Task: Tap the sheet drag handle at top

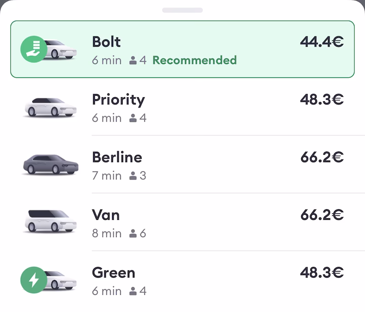Action: (x=182, y=10)
